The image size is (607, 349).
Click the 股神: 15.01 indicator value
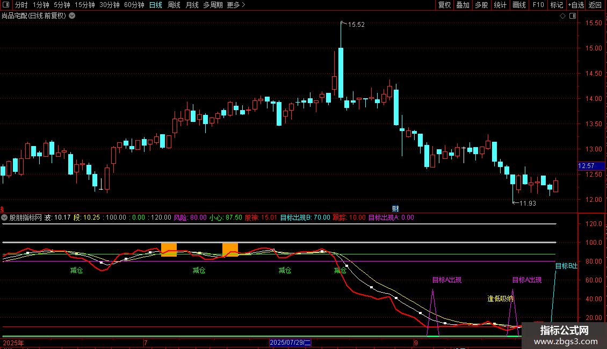coord(261,217)
